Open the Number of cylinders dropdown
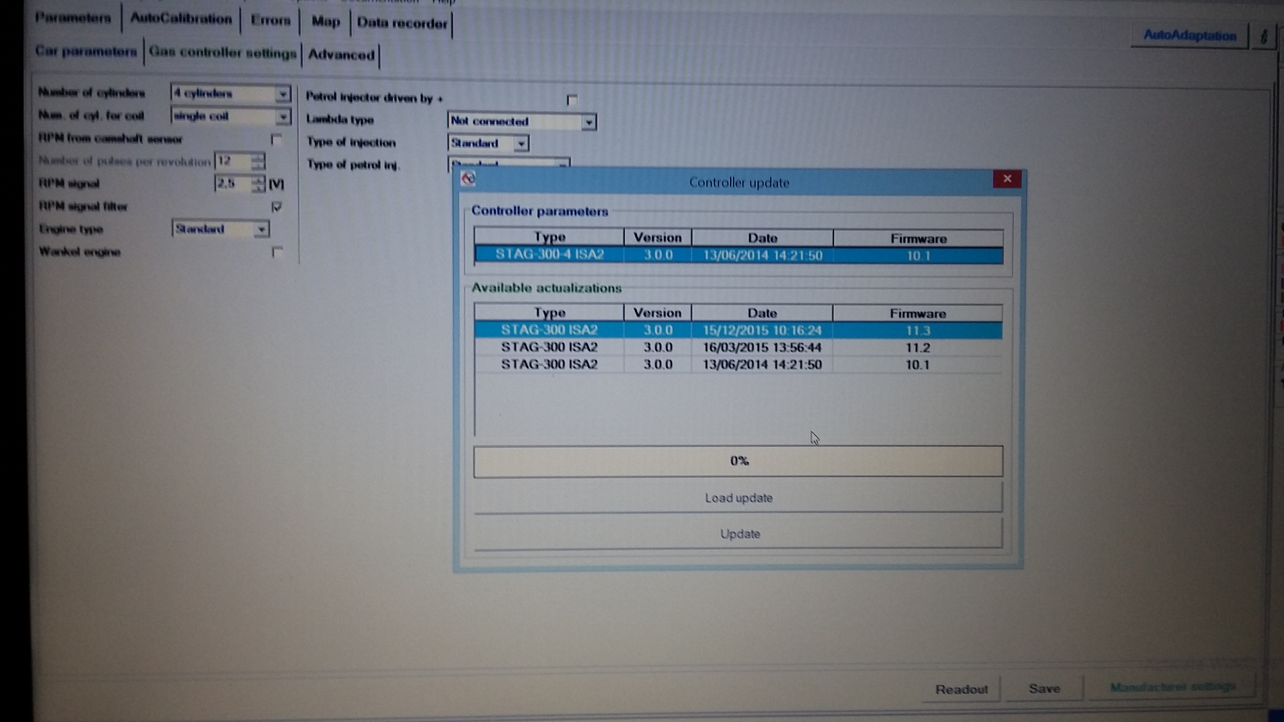This screenshot has width=1284, height=722. click(282, 94)
